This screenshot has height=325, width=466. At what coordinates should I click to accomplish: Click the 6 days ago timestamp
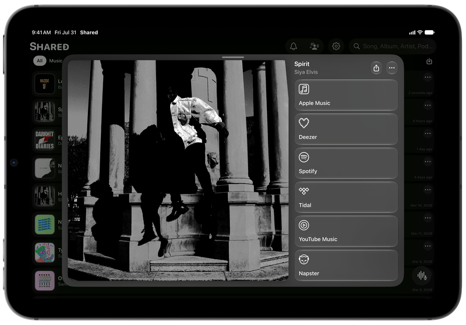point(423,178)
